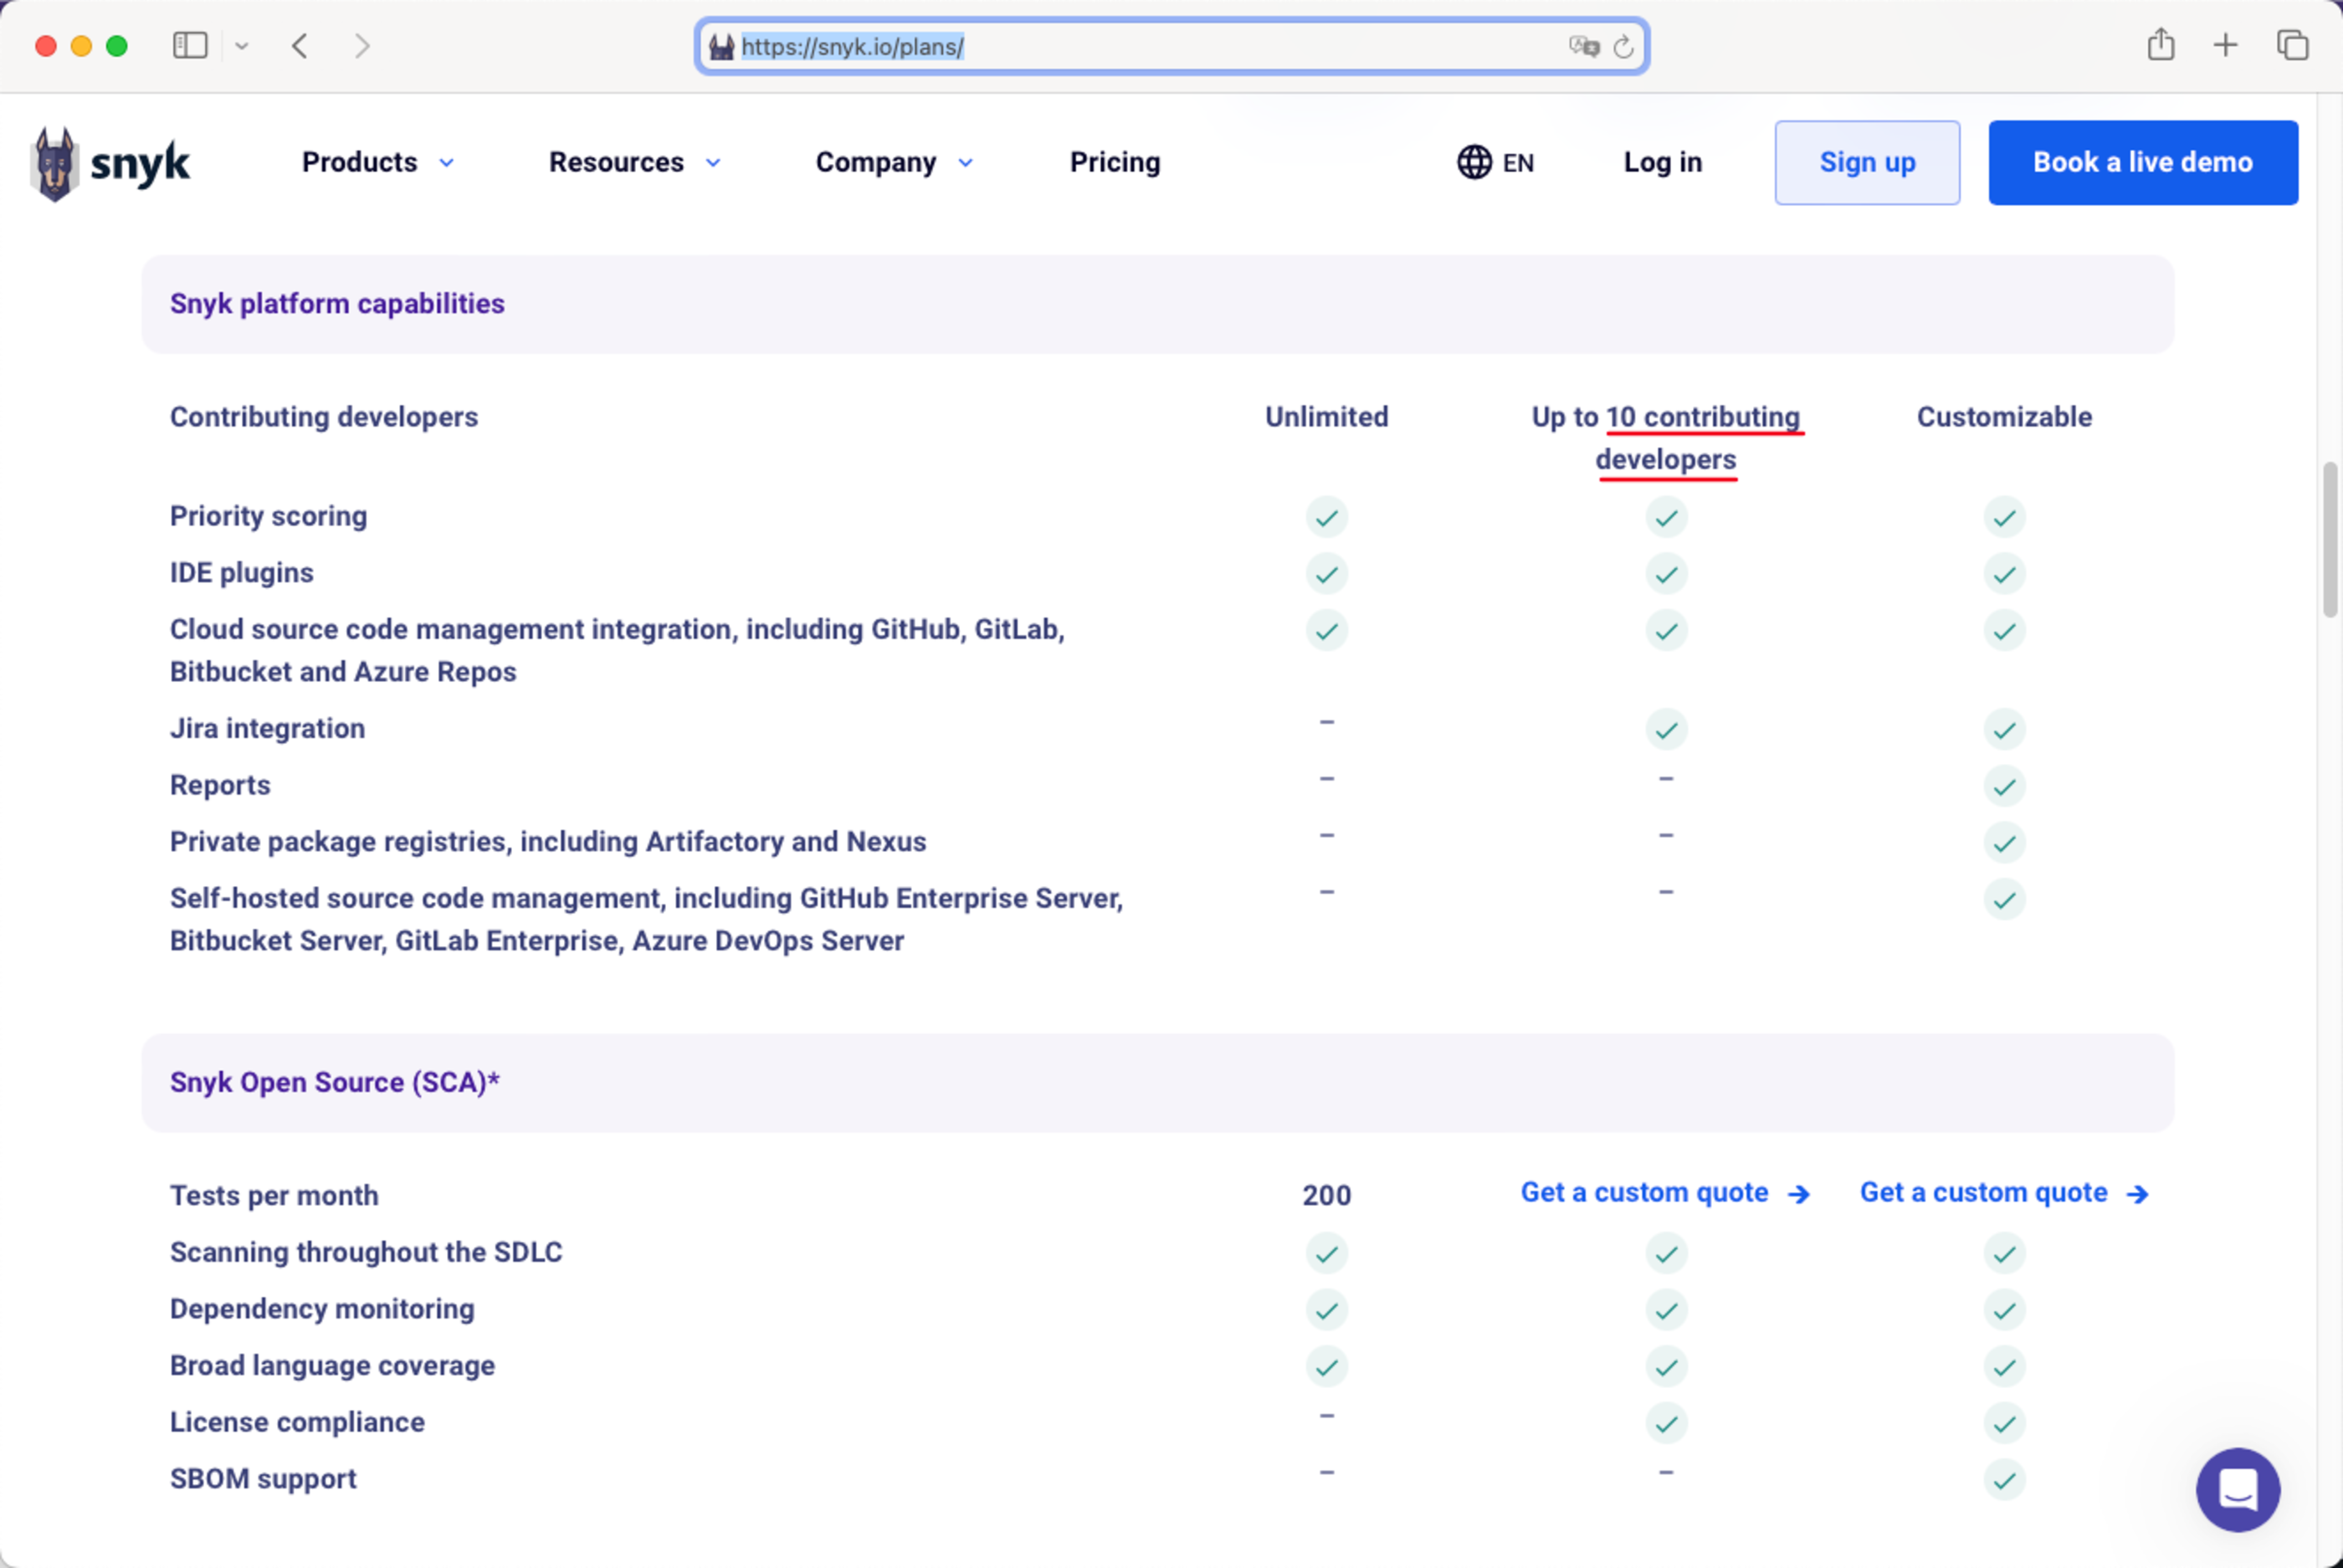This screenshot has width=2343, height=1568.
Task: Click the Dependency monitoring label
Action: pyautogui.click(x=322, y=1309)
